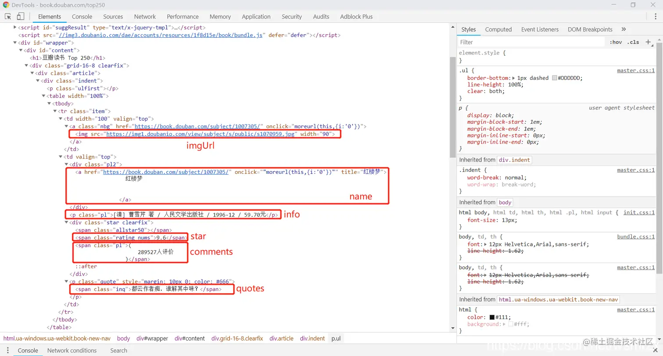Open the Event Listeners sidebar tab

click(540, 29)
